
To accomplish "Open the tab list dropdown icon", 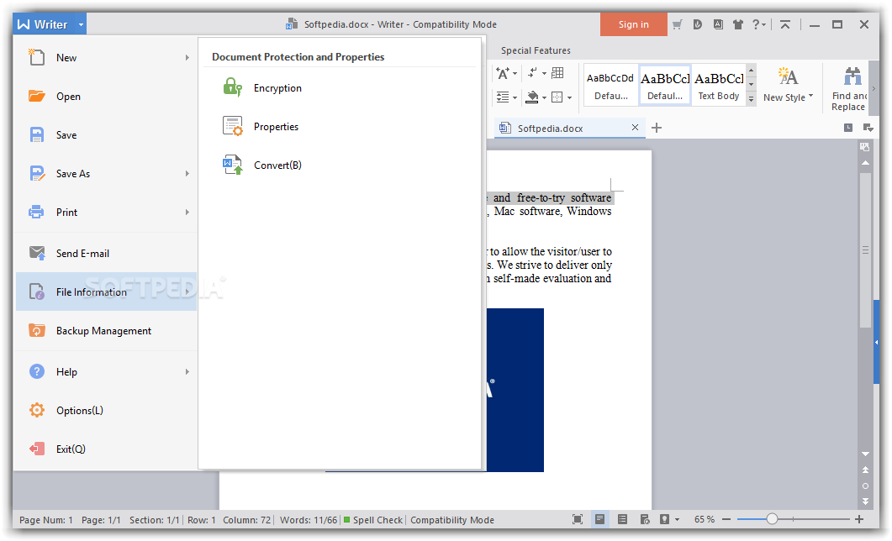I will point(868,128).
